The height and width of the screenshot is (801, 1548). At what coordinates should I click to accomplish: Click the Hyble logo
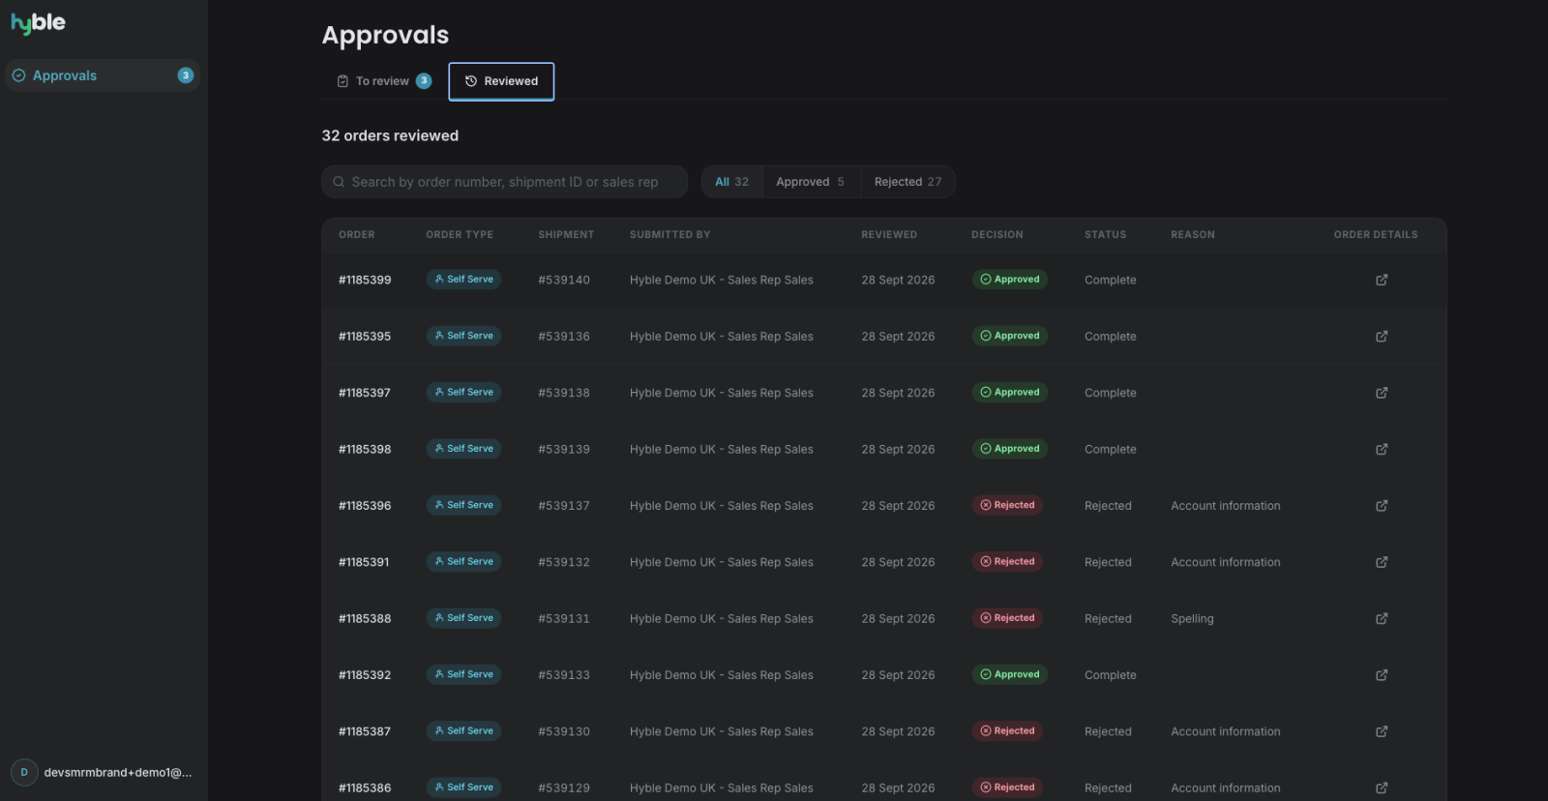[x=38, y=23]
